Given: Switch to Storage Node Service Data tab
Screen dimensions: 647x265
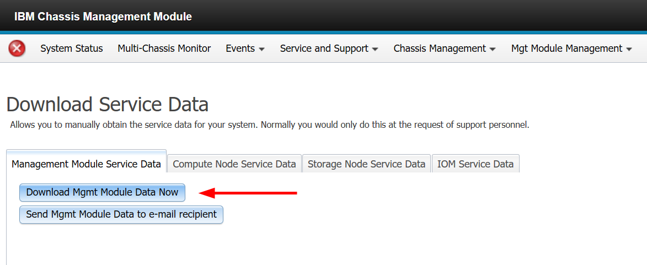Looking at the screenshot, I should click(366, 164).
